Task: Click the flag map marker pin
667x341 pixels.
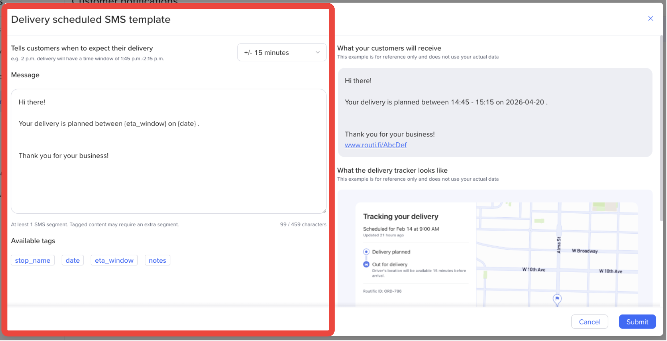Action: tap(557, 300)
